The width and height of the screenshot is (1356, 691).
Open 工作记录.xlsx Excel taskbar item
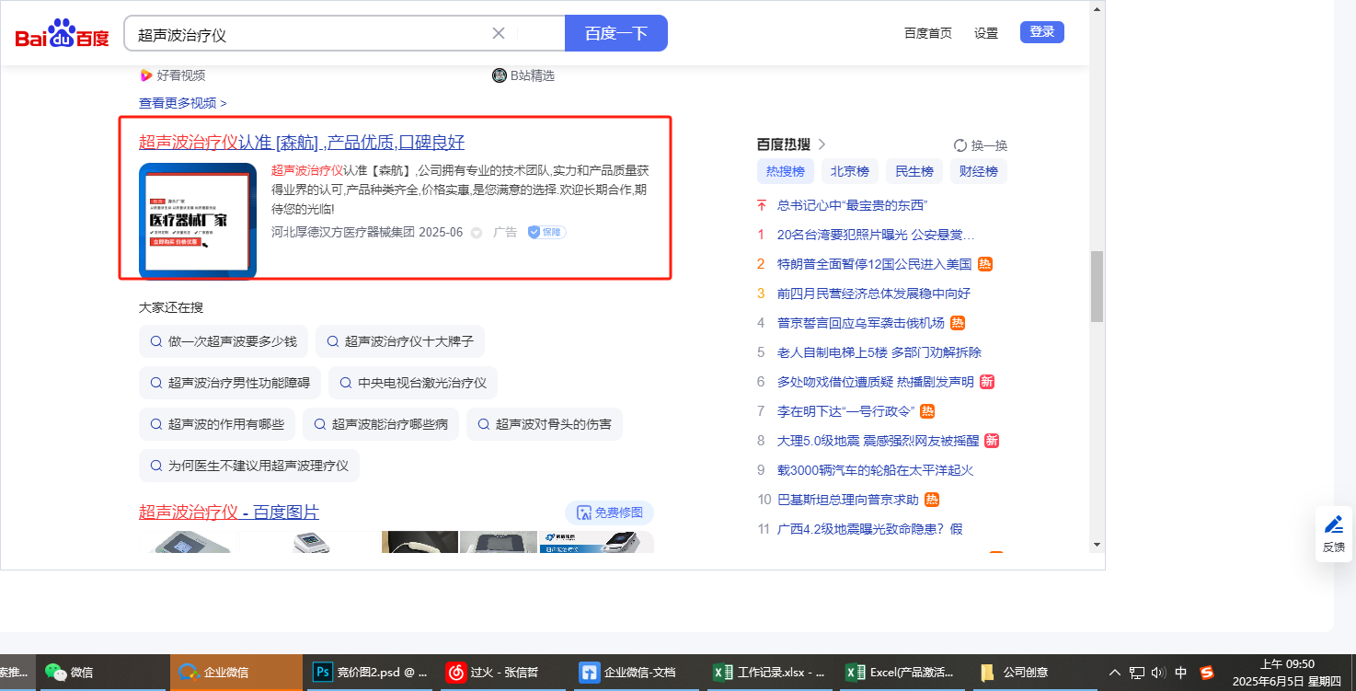768,673
